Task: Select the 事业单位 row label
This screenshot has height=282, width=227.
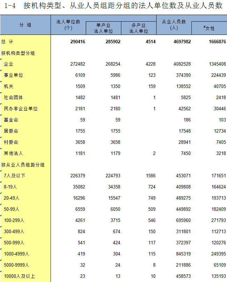Action: [x=14, y=75]
